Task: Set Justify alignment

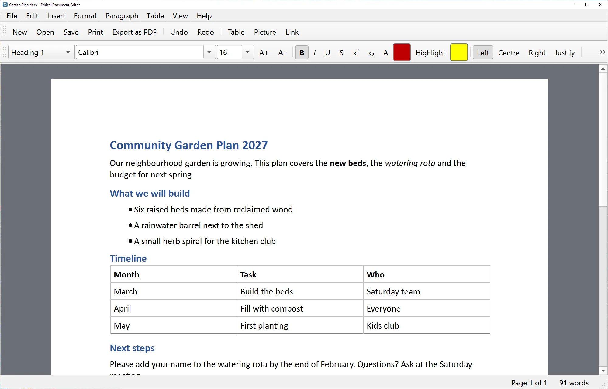Action: tap(565, 53)
